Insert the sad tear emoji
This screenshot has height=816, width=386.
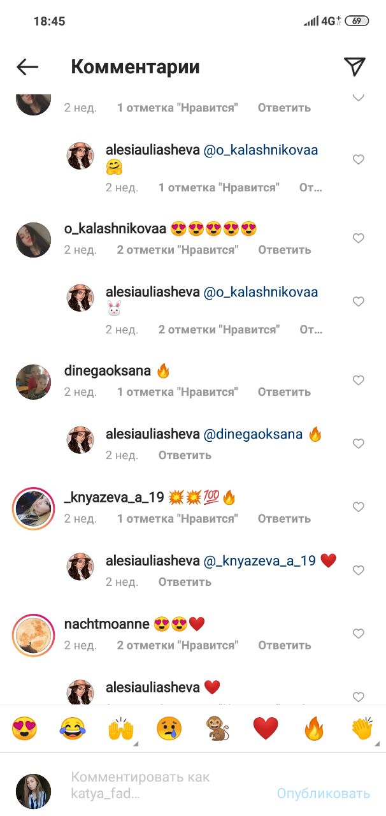coord(169,728)
